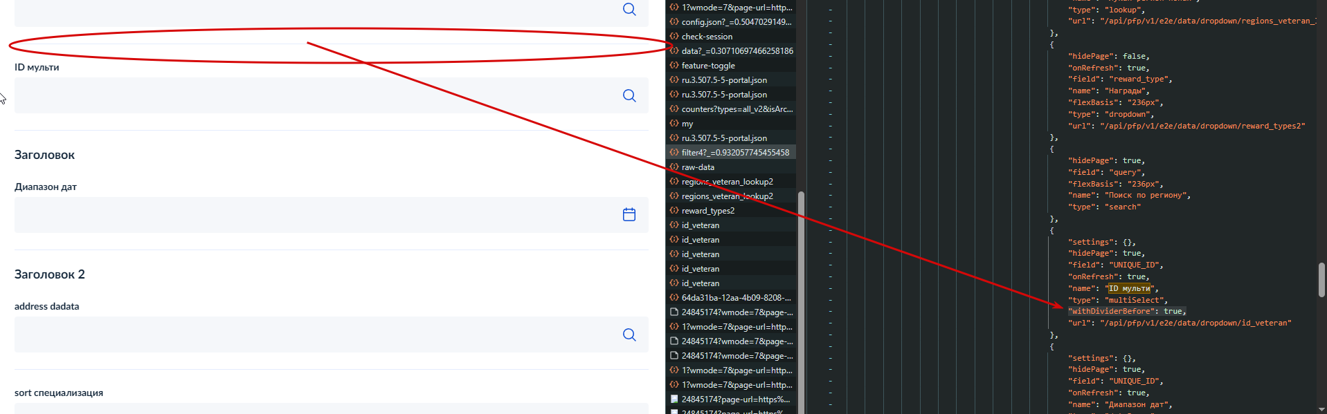Click the JSON icon beside raw-data request
This screenshot has height=414, width=1327.
674,167
